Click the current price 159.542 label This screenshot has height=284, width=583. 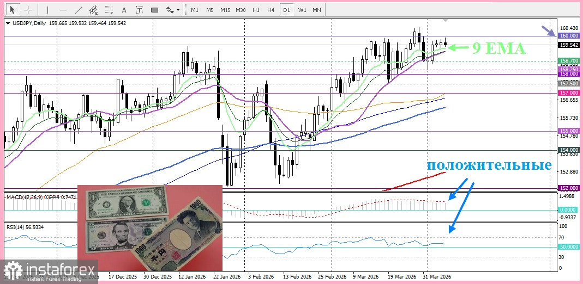click(569, 45)
